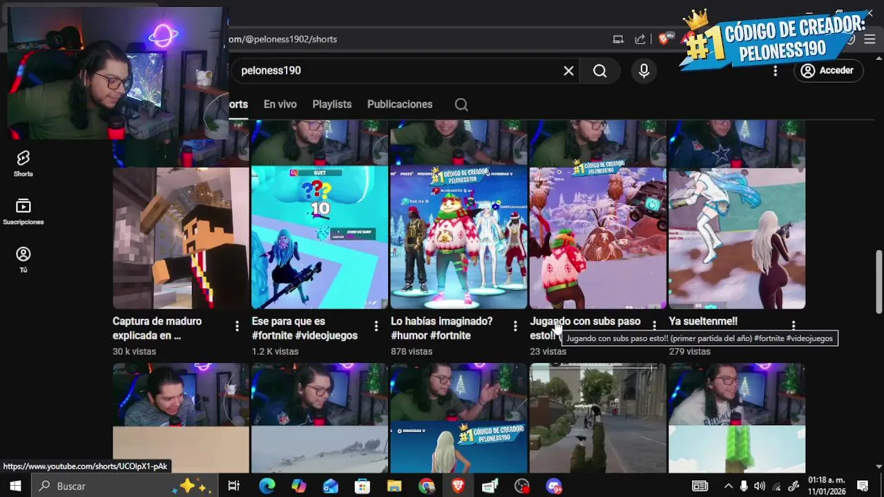Open the street scene short thumbnail
This screenshot has height=497, width=884.
click(598, 418)
